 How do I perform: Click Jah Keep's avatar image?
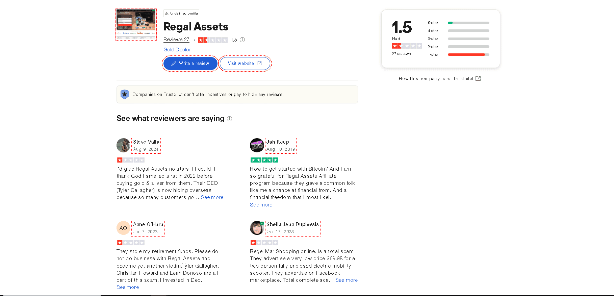(257, 145)
